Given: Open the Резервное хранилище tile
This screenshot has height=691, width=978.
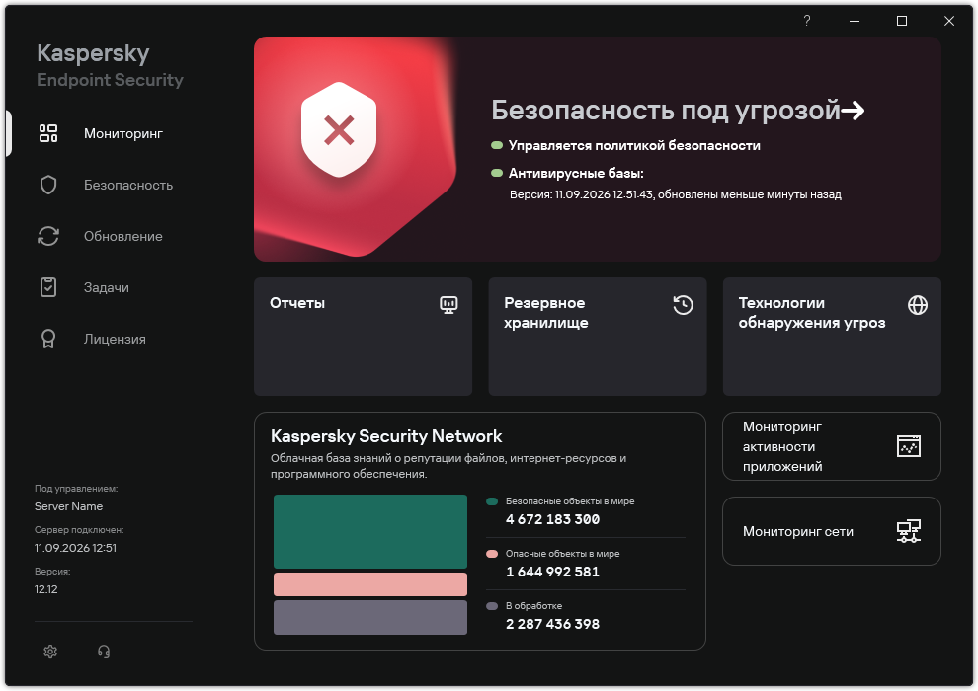Looking at the screenshot, I should click(598, 337).
